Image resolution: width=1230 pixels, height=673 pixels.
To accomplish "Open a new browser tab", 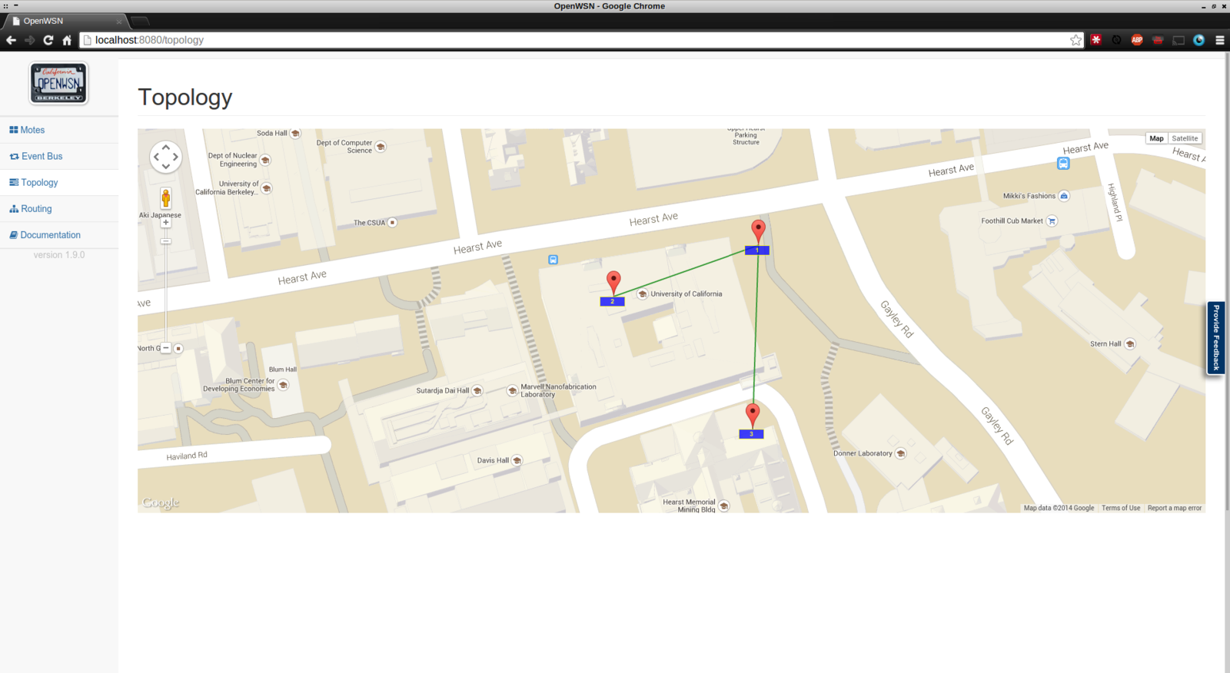I will click(x=139, y=21).
